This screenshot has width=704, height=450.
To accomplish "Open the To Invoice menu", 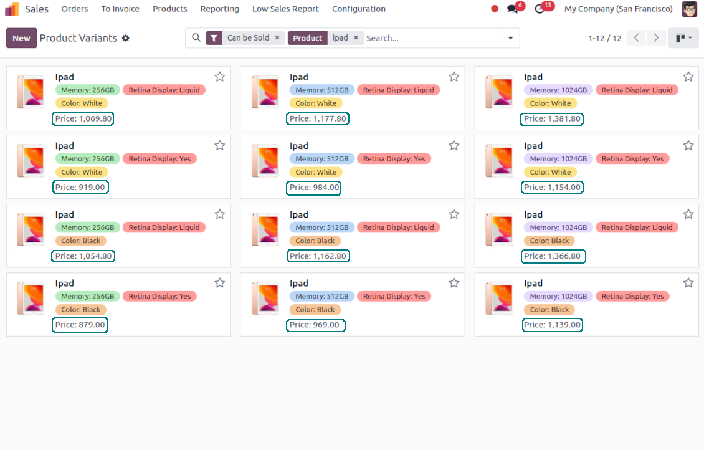I will (120, 9).
